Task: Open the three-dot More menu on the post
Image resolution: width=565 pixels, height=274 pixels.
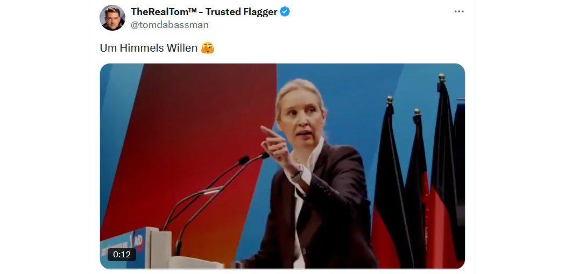Action: click(458, 11)
